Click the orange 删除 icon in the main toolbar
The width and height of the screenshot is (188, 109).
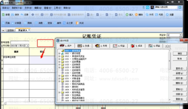click(x=136, y=15)
